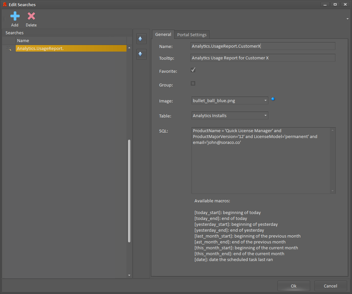Close the Edit Searches window
This screenshot has height=294, width=352.
pyautogui.click(x=345, y=5)
